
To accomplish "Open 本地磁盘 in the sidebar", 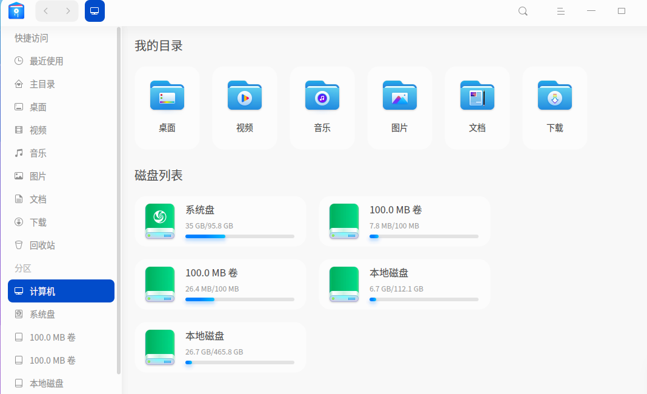I will (x=61, y=384).
